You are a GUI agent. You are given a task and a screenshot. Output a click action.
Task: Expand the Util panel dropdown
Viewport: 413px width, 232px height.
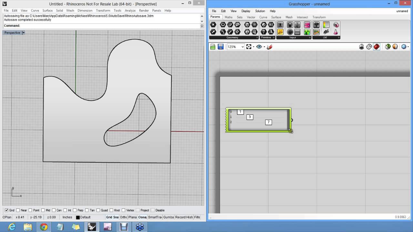[338, 38]
